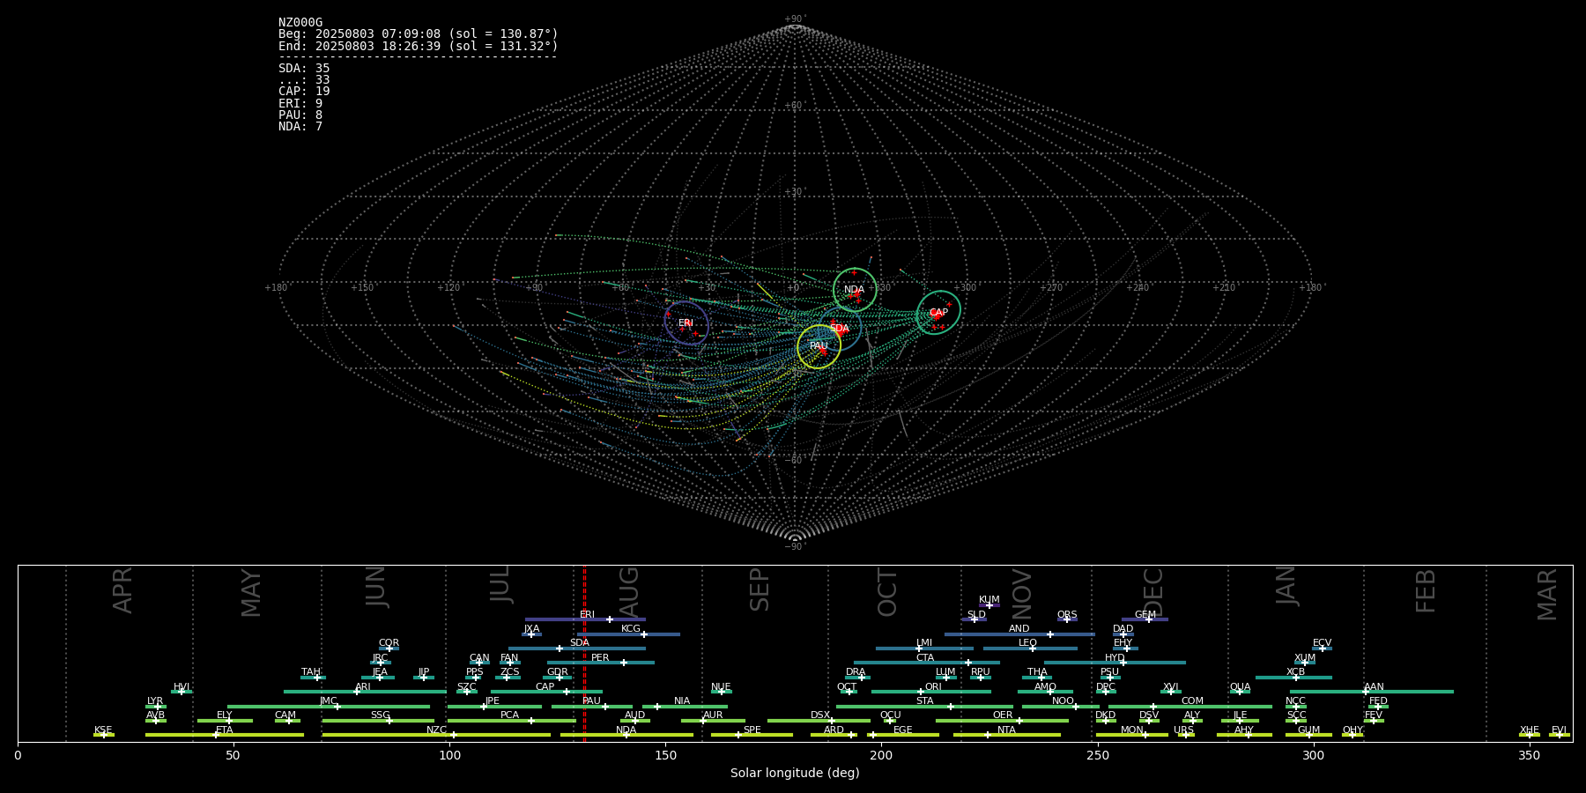The height and width of the screenshot is (793, 1586).
Task: Click the APR month label in timeline
Action: pyautogui.click(x=122, y=590)
